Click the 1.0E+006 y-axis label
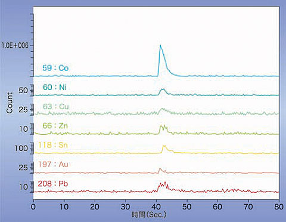The image size is (286, 222). [15, 45]
